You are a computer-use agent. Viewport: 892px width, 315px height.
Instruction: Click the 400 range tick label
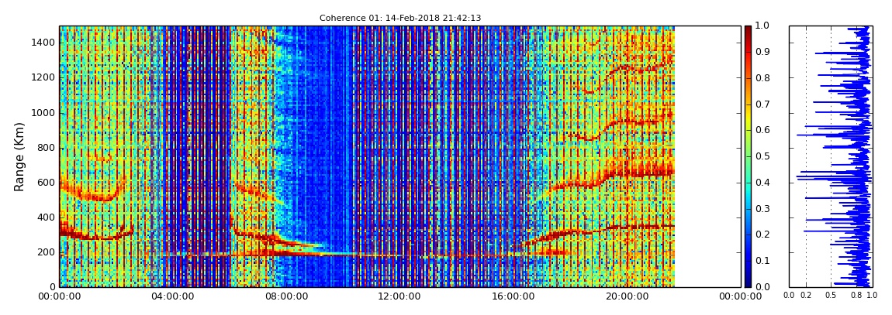click(47, 217)
